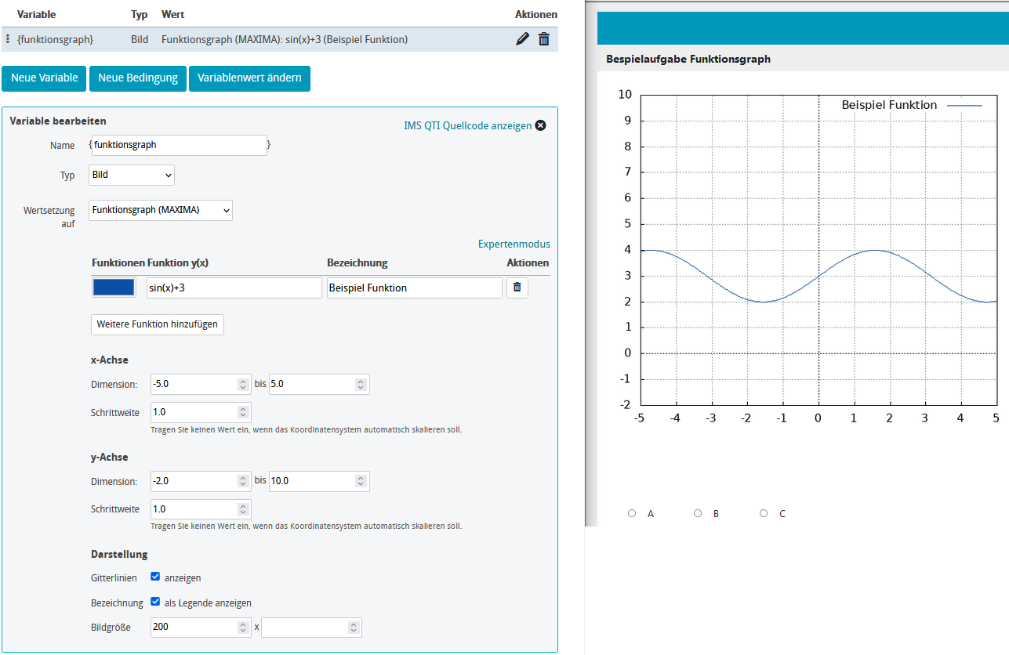Change the Beispiel Funktion color swatch

click(113, 287)
